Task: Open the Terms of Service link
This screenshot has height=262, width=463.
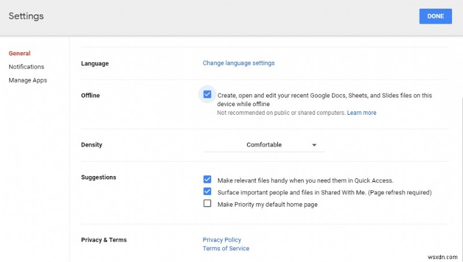Action: 226,249
